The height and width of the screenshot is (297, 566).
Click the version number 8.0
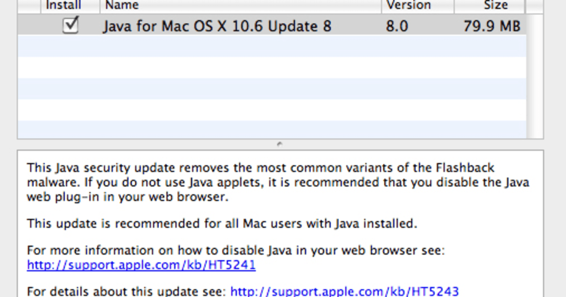click(x=397, y=26)
